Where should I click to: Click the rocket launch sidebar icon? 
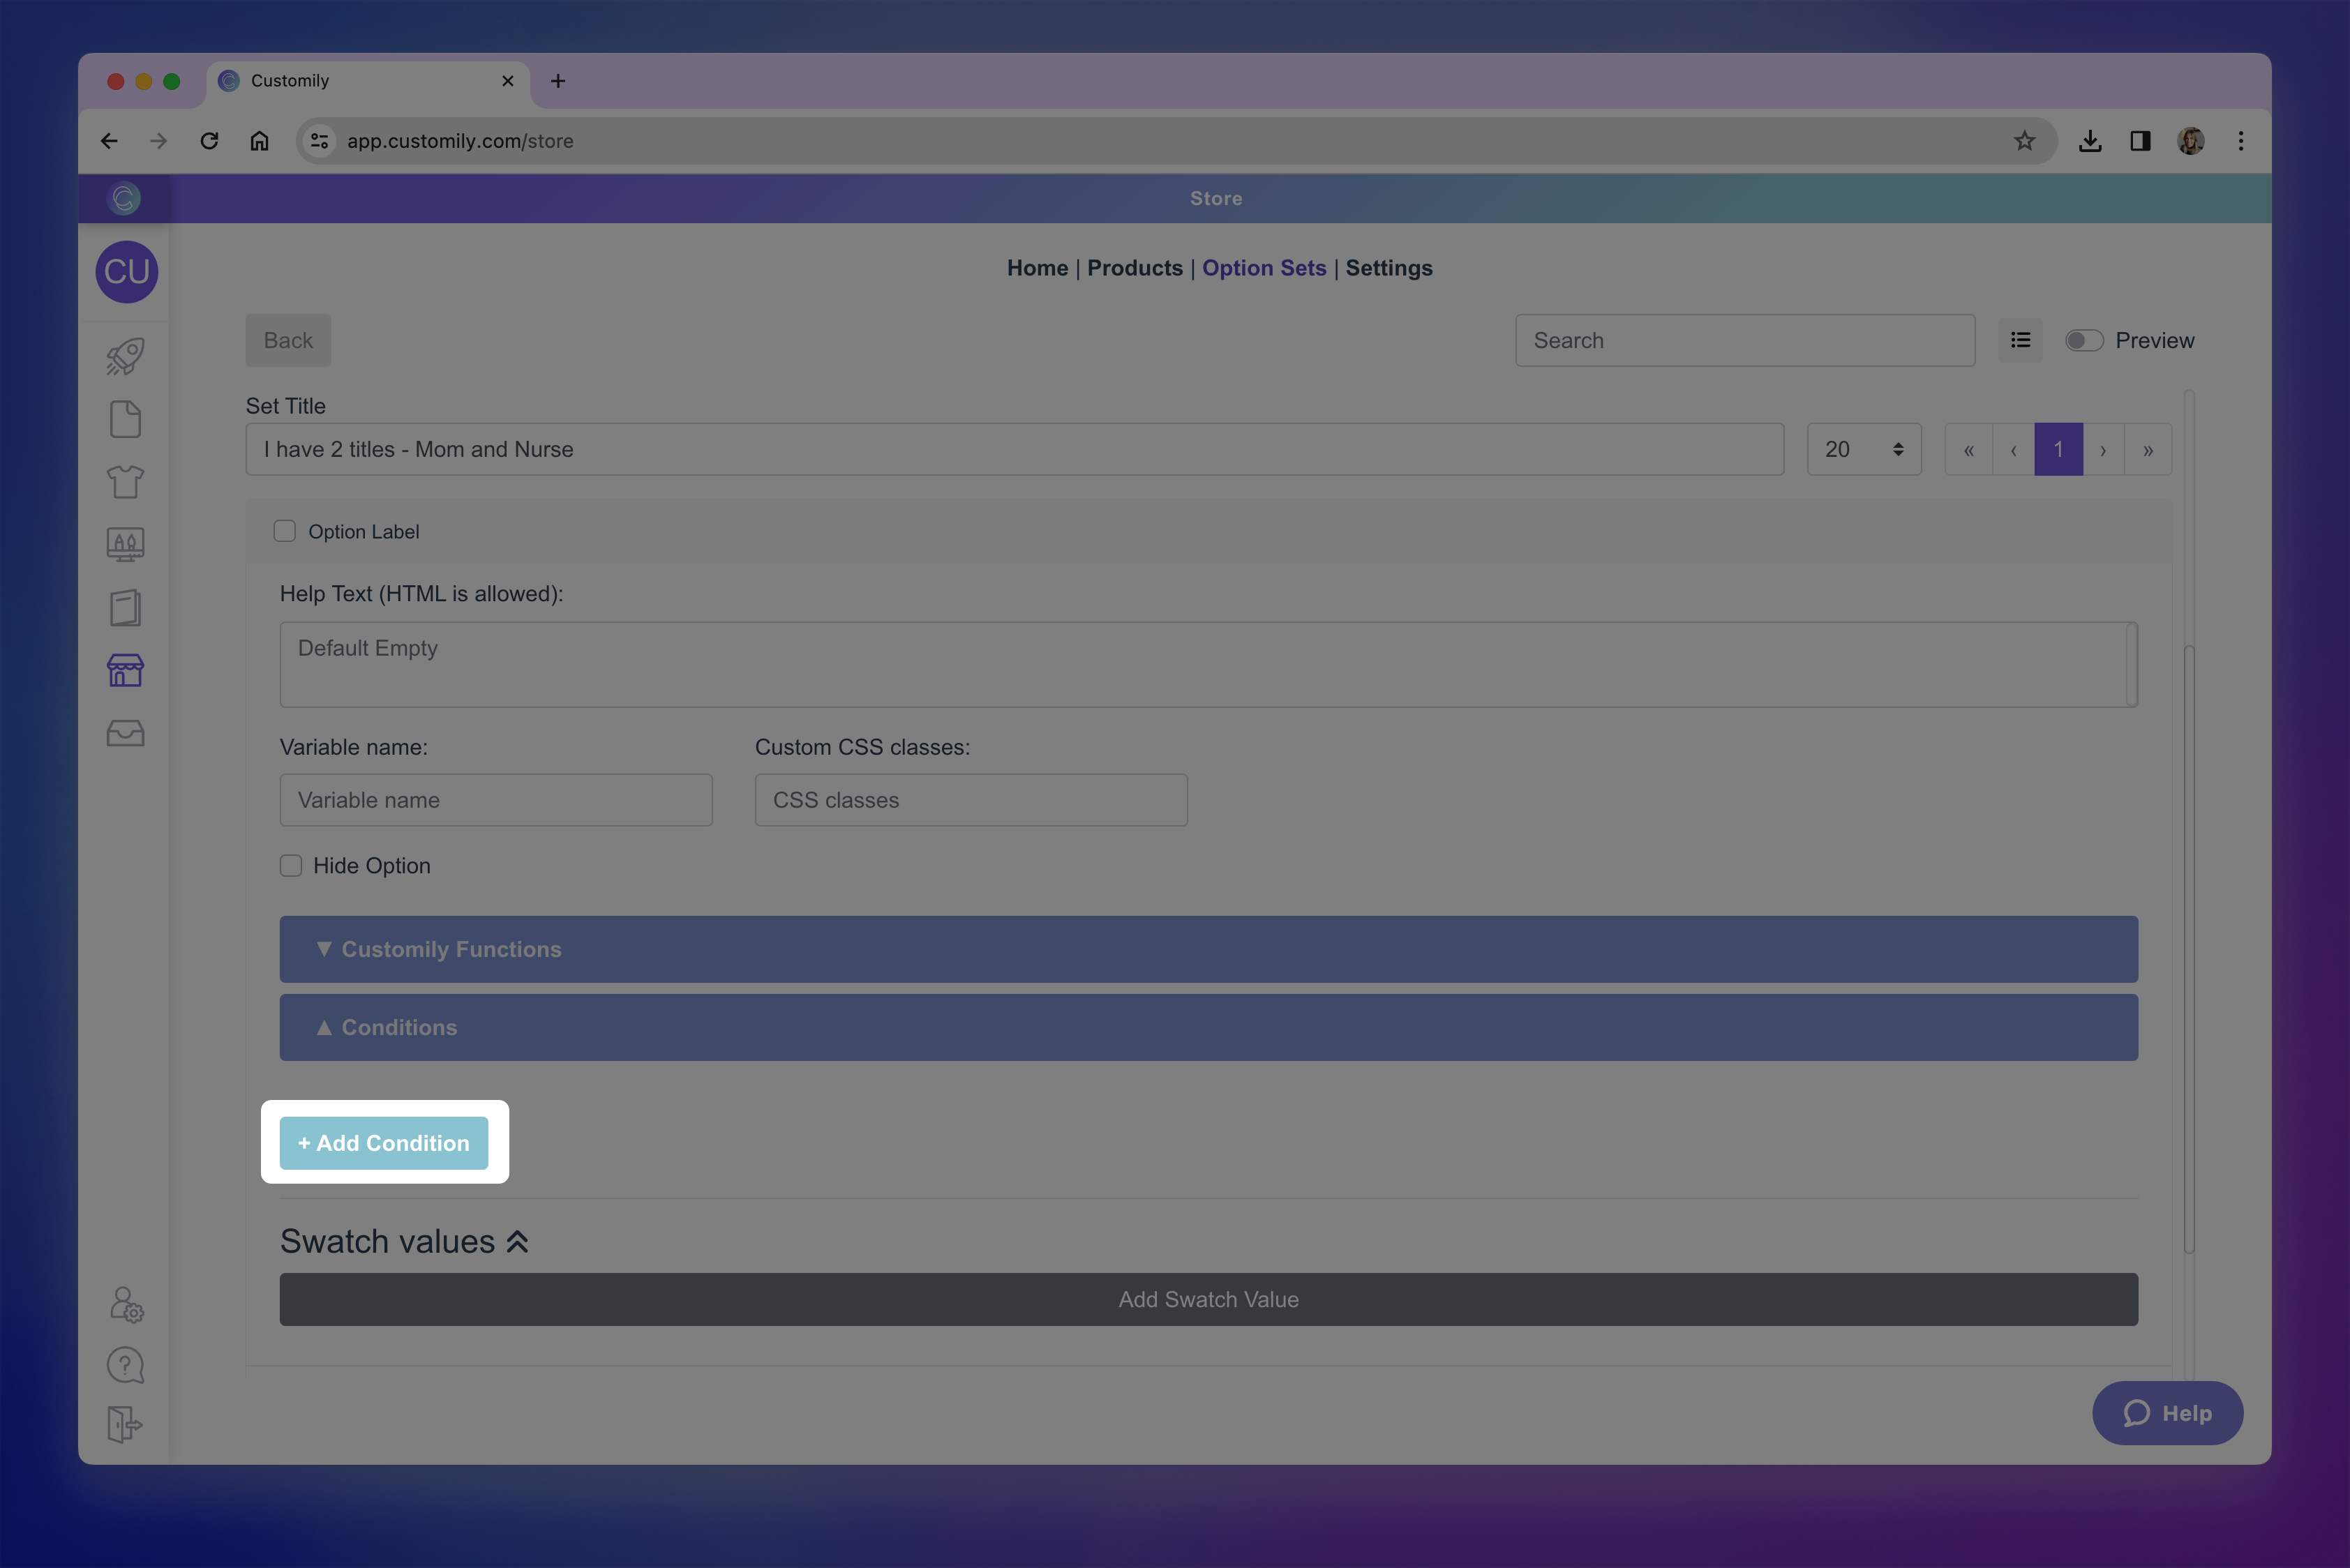[x=125, y=357]
